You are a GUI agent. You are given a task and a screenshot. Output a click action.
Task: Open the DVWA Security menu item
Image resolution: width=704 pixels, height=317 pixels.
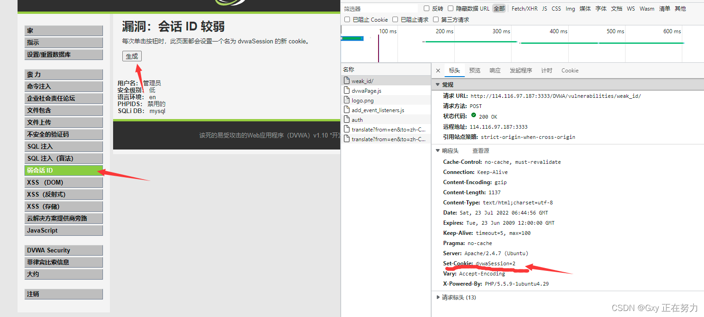click(x=64, y=250)
